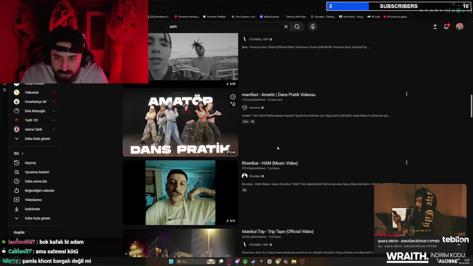The height and width of the screenshot is (266, 473).
Task: Open Enis Kirazoglu subscription in sidebar
Action: 34,111
